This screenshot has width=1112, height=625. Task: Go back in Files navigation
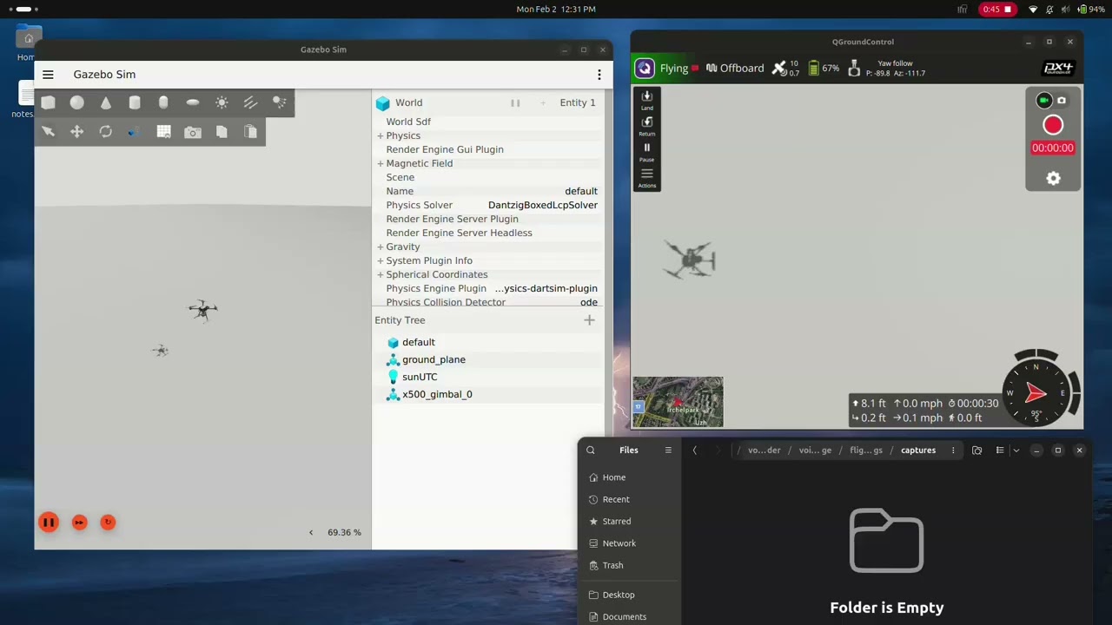pyautogui.click(x=694, y=451)
